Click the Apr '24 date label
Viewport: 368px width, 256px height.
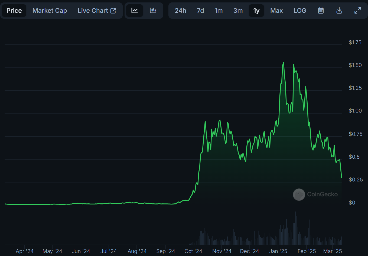25,251
